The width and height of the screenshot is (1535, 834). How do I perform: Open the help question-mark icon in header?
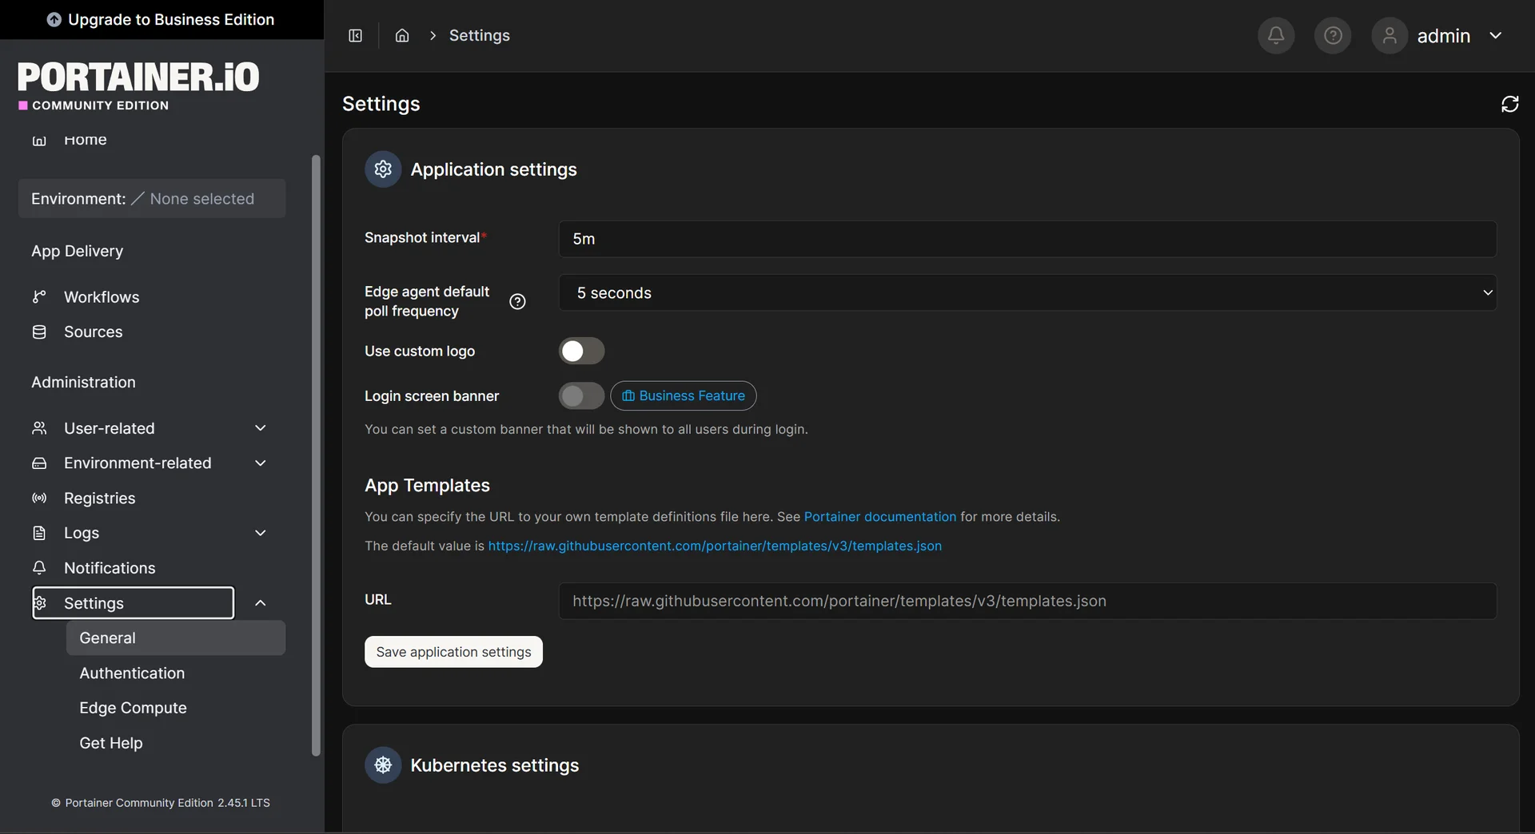[1333, 35]
